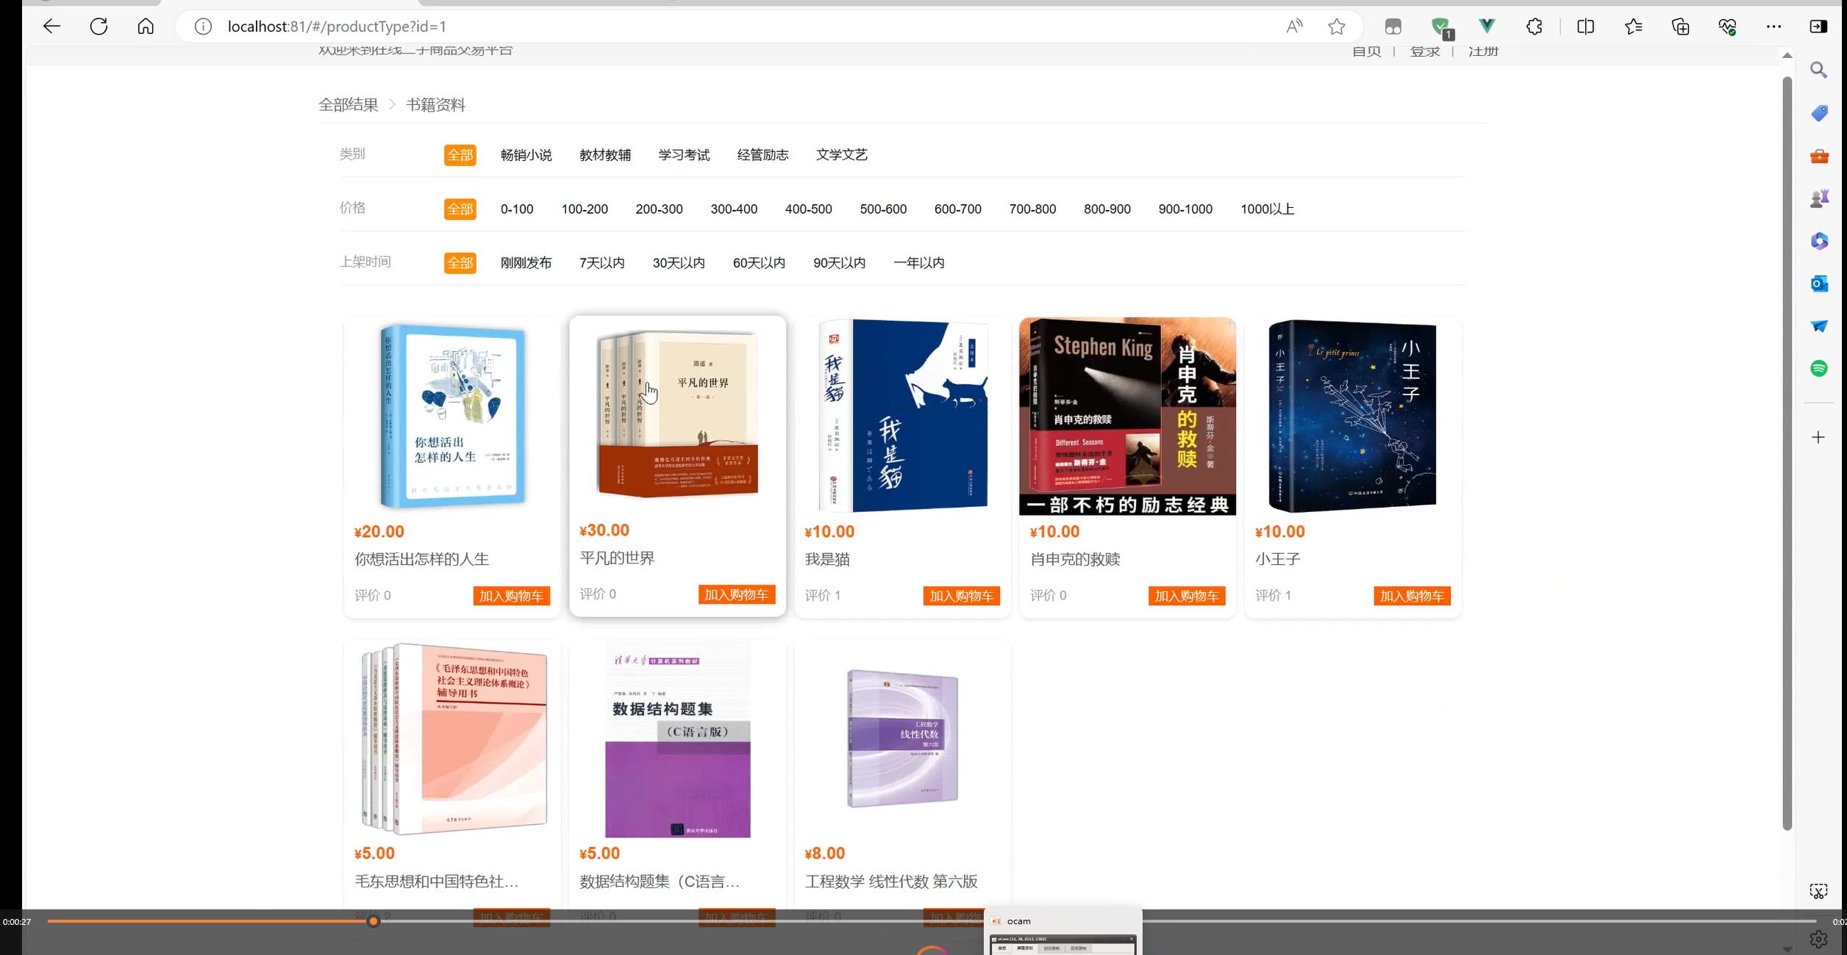Viewport: 1847px width, 955px height.
Task: Select 学习考试 category filter
Action: pyautogui.click(x=684, y=155)
